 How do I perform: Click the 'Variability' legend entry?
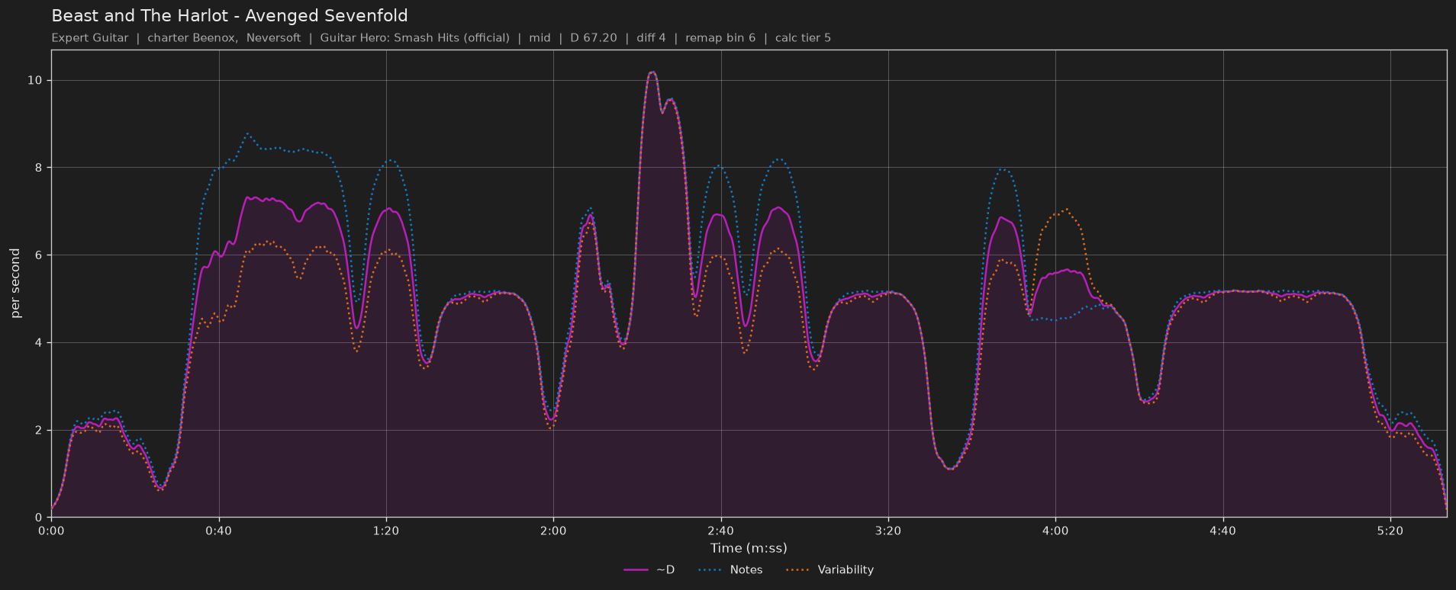(x=829, y=569)
